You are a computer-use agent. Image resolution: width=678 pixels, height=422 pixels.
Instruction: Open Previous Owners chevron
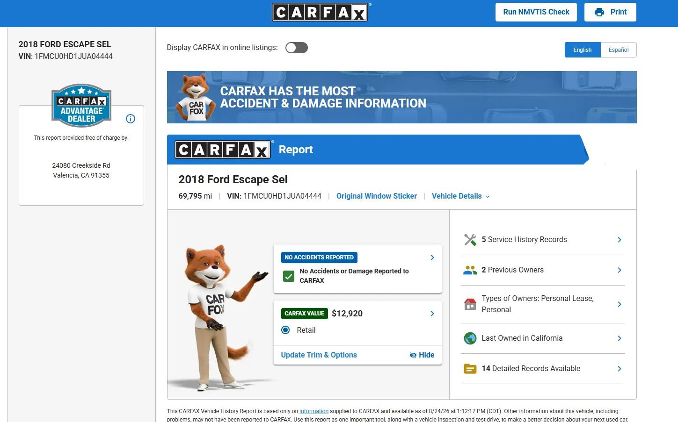(x=620, y=270)
